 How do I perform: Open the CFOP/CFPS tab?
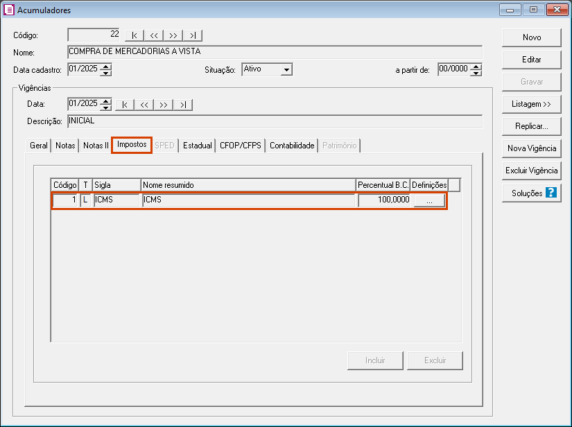coord(240,146)
